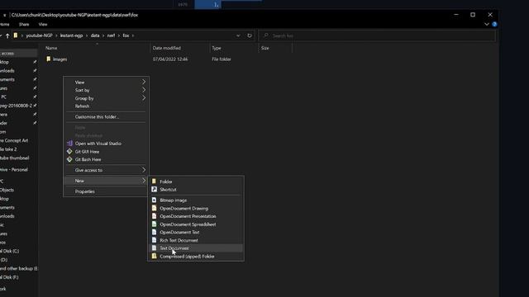Refresh the folder with address bar refresh icon
The image size is (529, 297).
pos(250,35)
